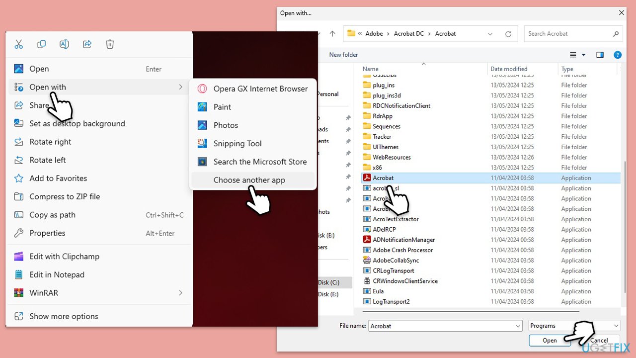
Task: Select the UIThemes folder
Action: [x=386, y=147]
